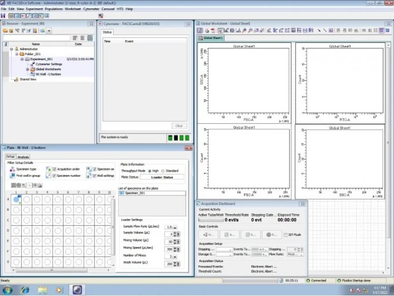The width and height of the screenshot is (394, 296).
Task: Toggle the Acquisition Dashboard toolbar icon
Action: pyautogui.click(x=41, y=16)
